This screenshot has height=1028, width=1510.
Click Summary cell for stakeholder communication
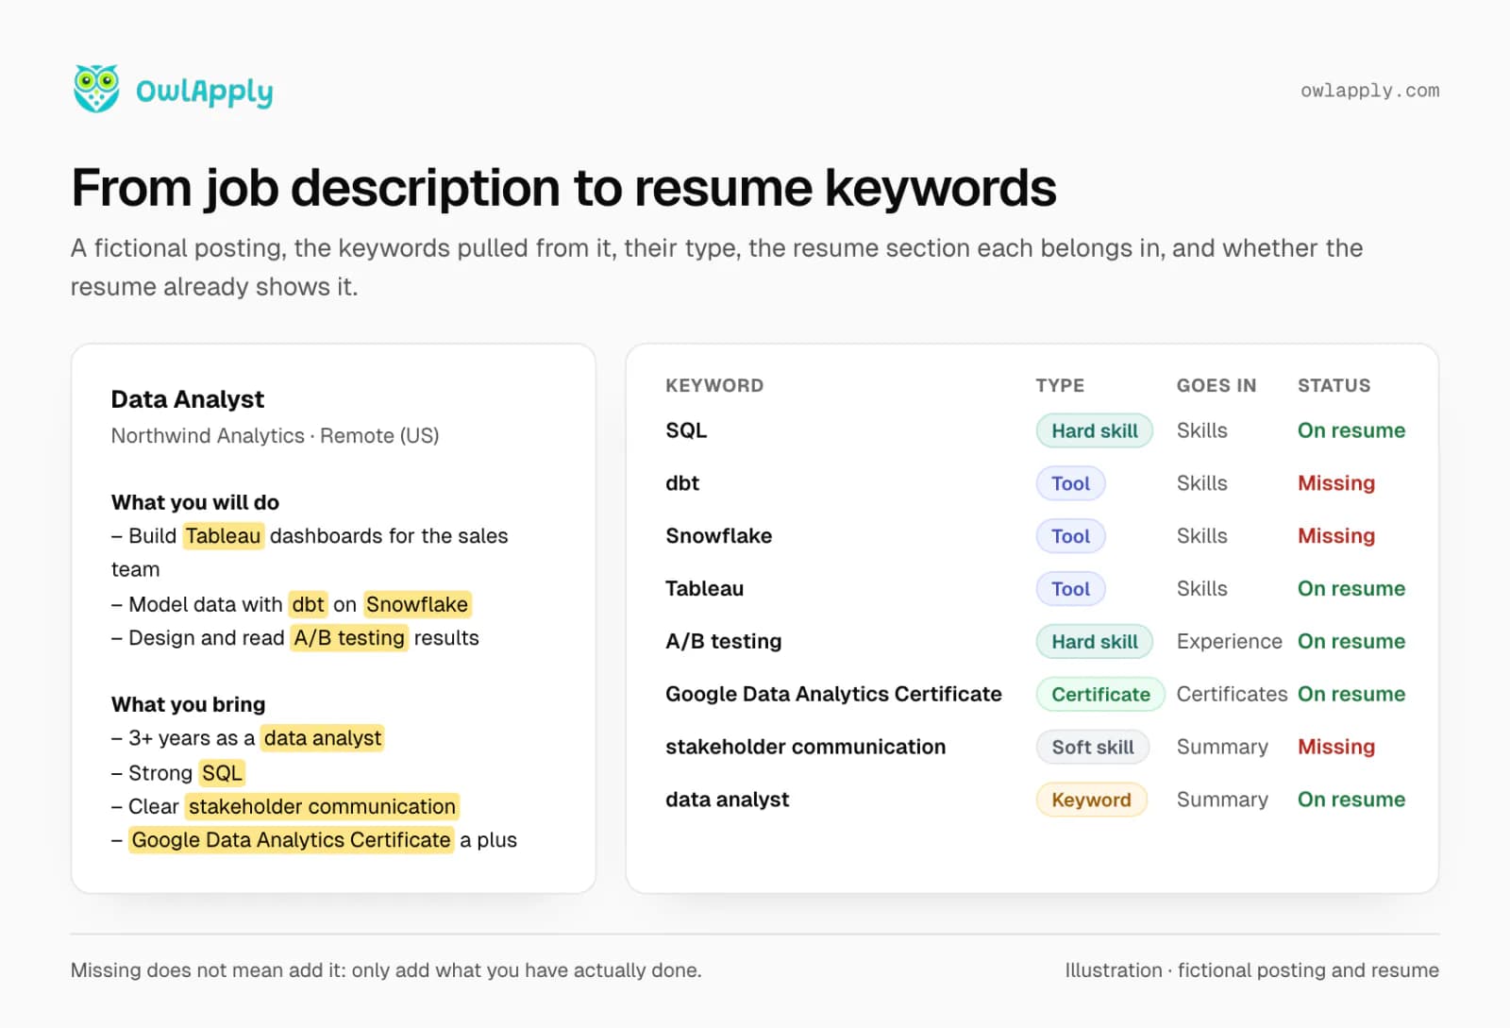pyautogui.click(x=1222, y=748)
